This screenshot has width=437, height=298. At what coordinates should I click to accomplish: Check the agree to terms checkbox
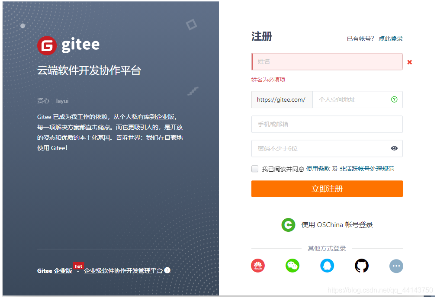pos(255,169)
